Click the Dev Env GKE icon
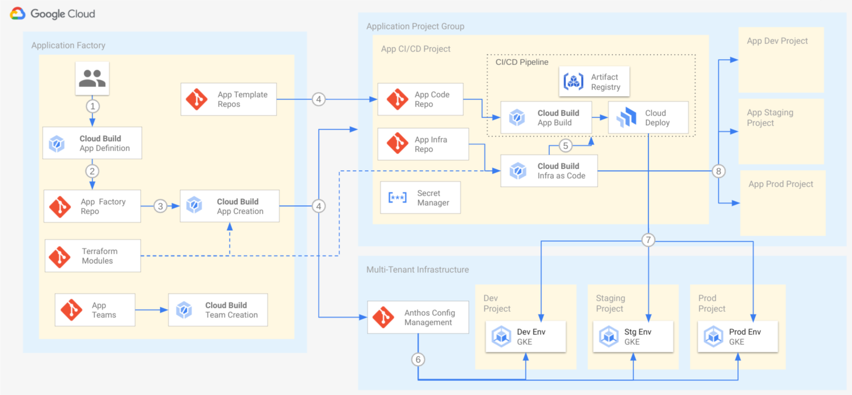 click(x=501, y=336)
